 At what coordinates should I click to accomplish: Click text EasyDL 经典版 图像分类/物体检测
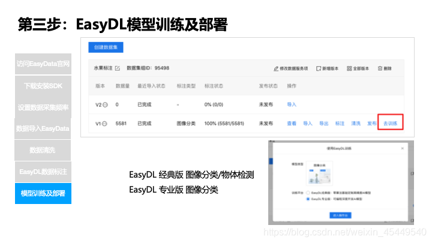[x=191, y=175]
